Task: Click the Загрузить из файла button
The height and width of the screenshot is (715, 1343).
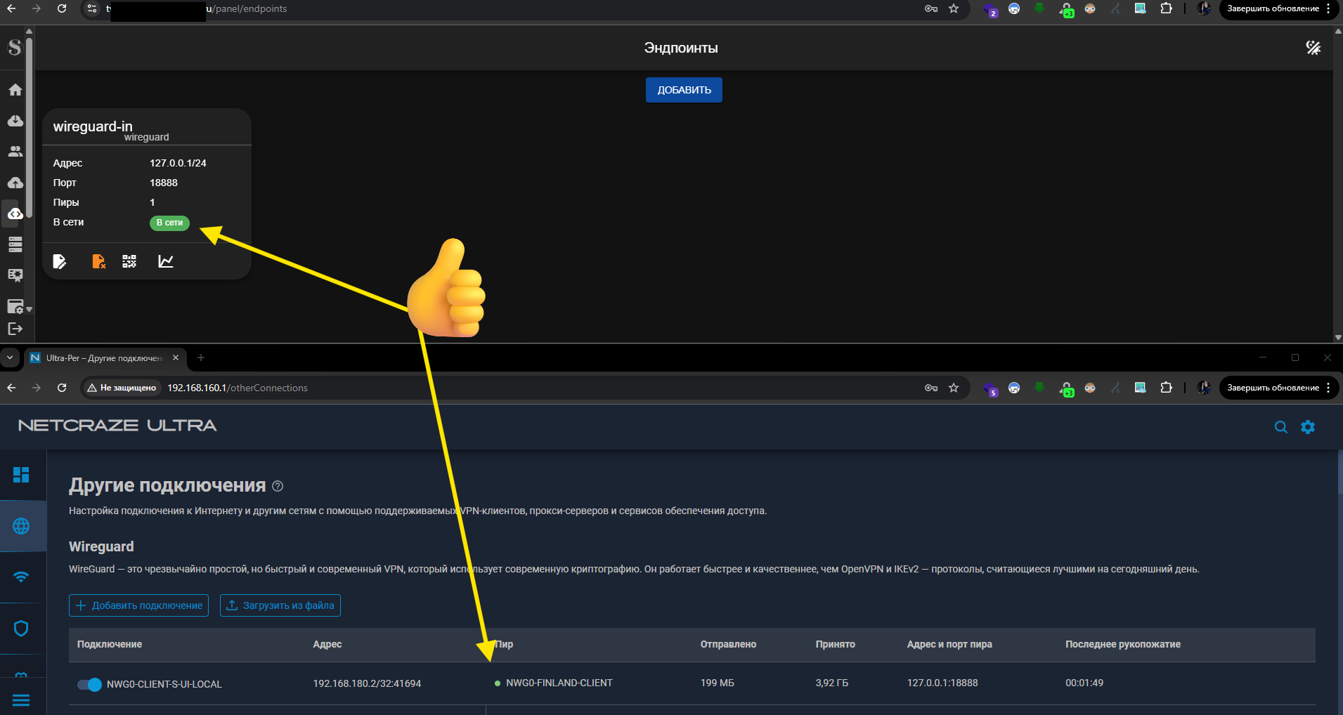Action: click(280, 605)
